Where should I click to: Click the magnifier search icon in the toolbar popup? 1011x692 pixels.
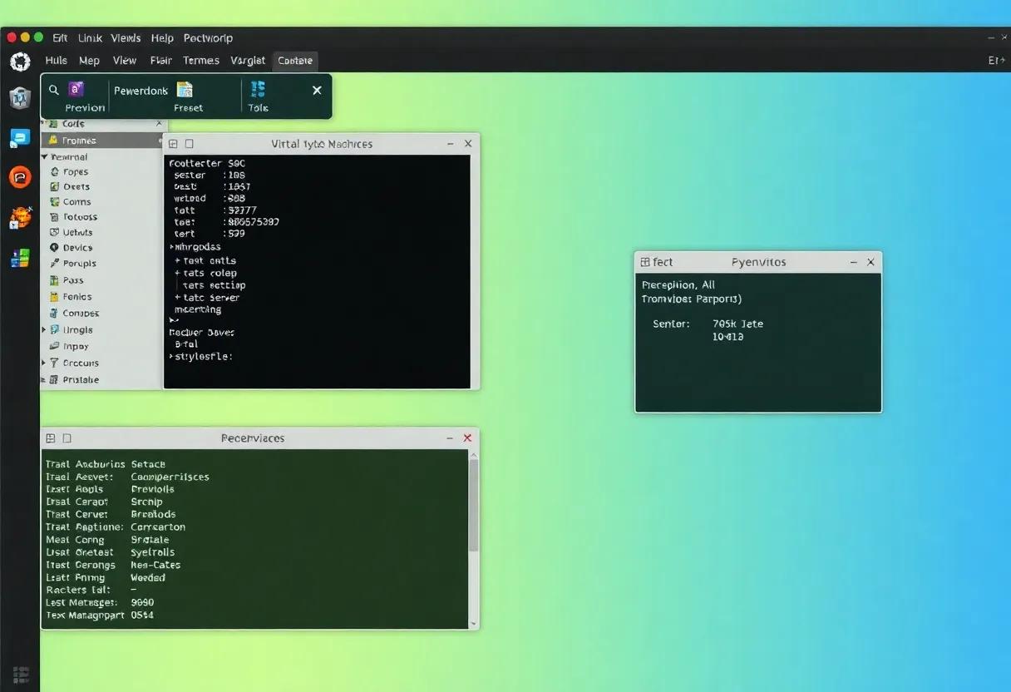[x=54, y=90]
